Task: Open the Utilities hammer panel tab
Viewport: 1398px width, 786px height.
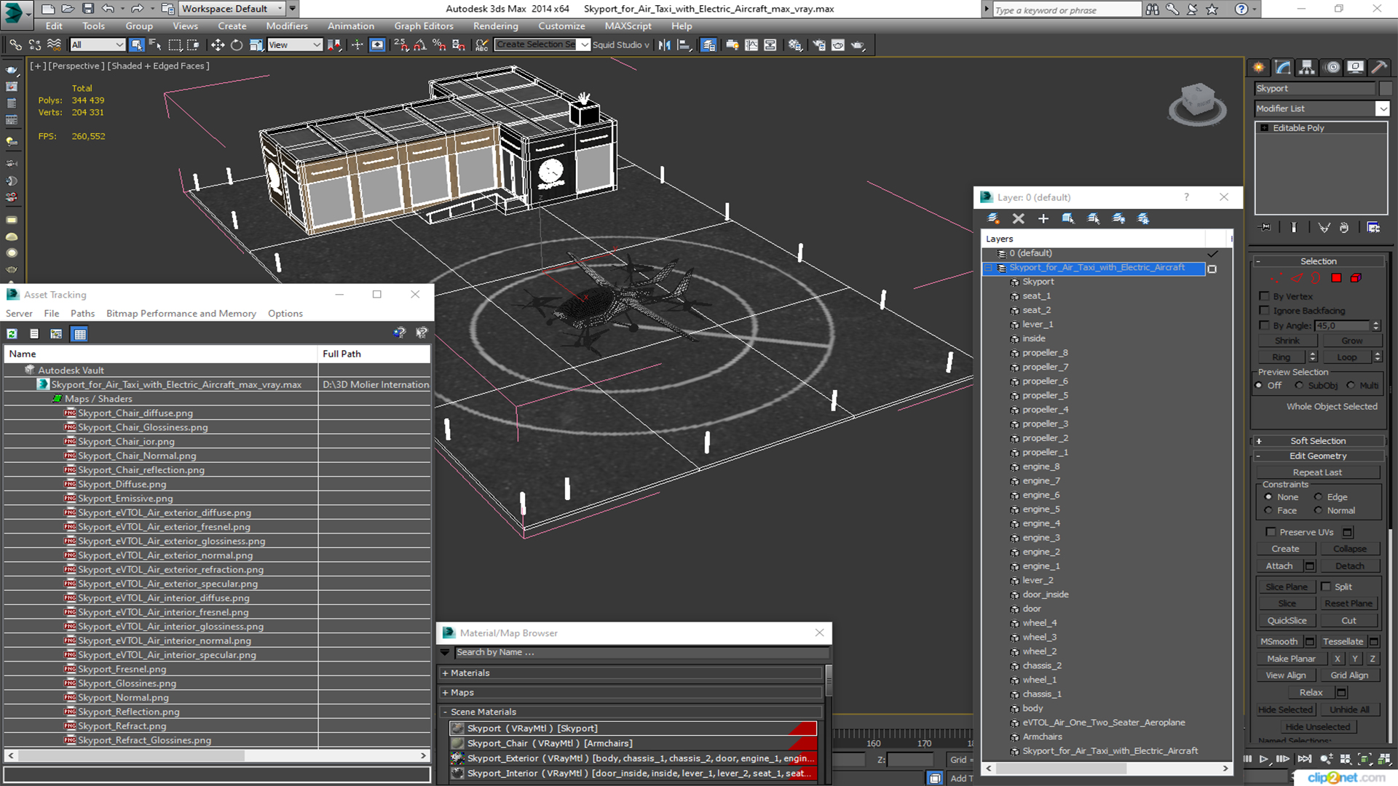Action: click(1378, 68)
